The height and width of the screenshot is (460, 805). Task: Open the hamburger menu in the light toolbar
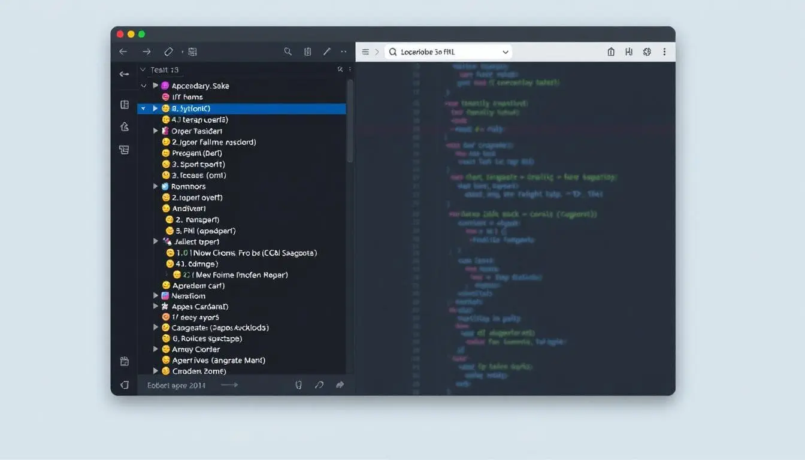point(365,52)
